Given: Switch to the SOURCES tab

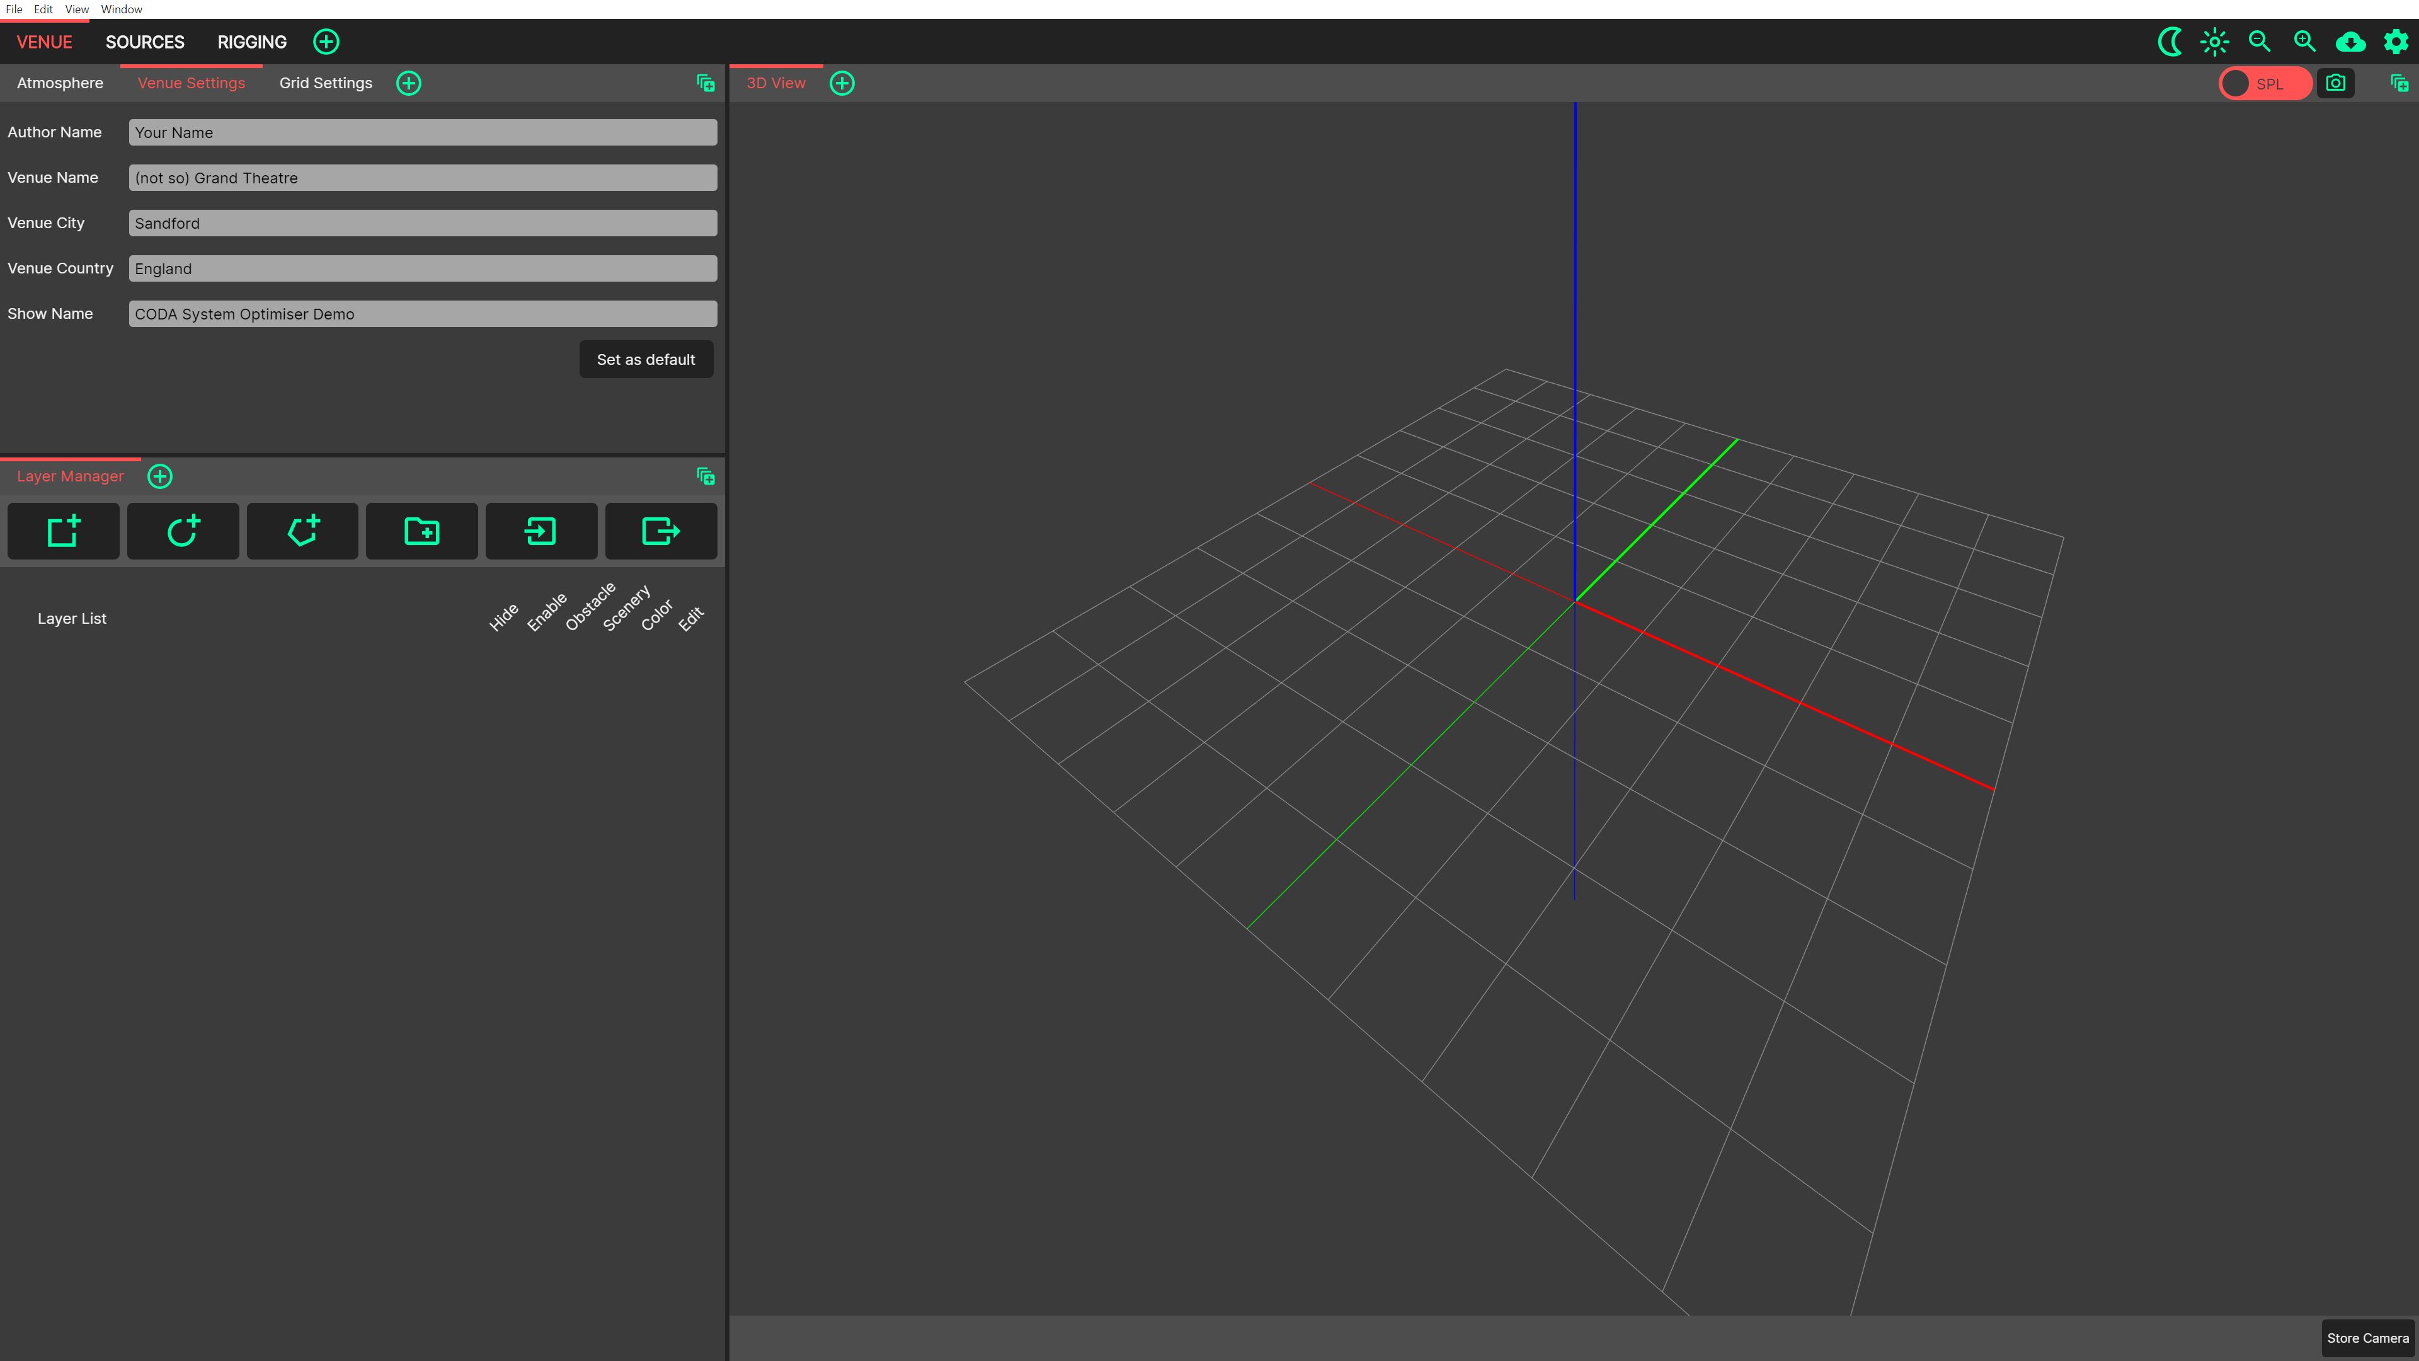Looking at the screenshot, I should pos(145,42).
